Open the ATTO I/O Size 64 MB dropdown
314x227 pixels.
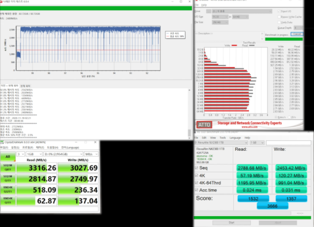click(x=240, y=17)
